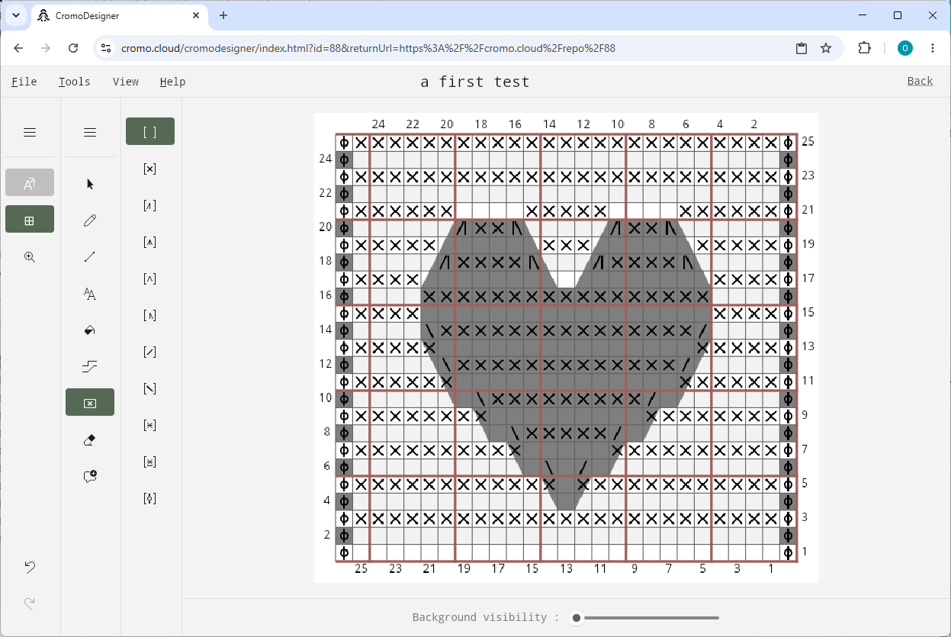Choose the bracketed underlined asterisk symbol
The width and height of the screenshot is (951, 637).
pyautogui.click(x=150, y=462)
